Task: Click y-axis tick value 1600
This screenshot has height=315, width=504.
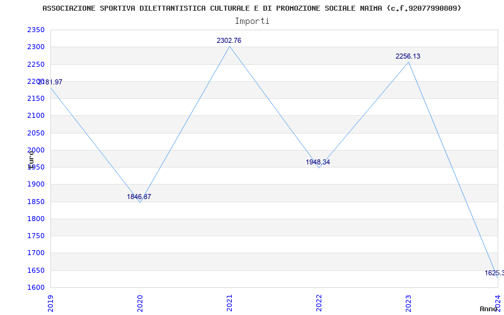Action: (x=36, y=287)
